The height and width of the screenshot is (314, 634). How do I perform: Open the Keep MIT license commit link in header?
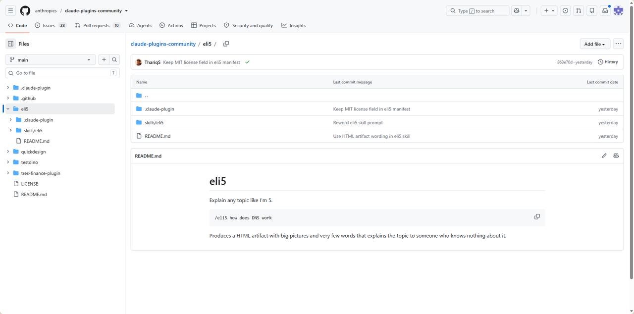pos(202,62)
